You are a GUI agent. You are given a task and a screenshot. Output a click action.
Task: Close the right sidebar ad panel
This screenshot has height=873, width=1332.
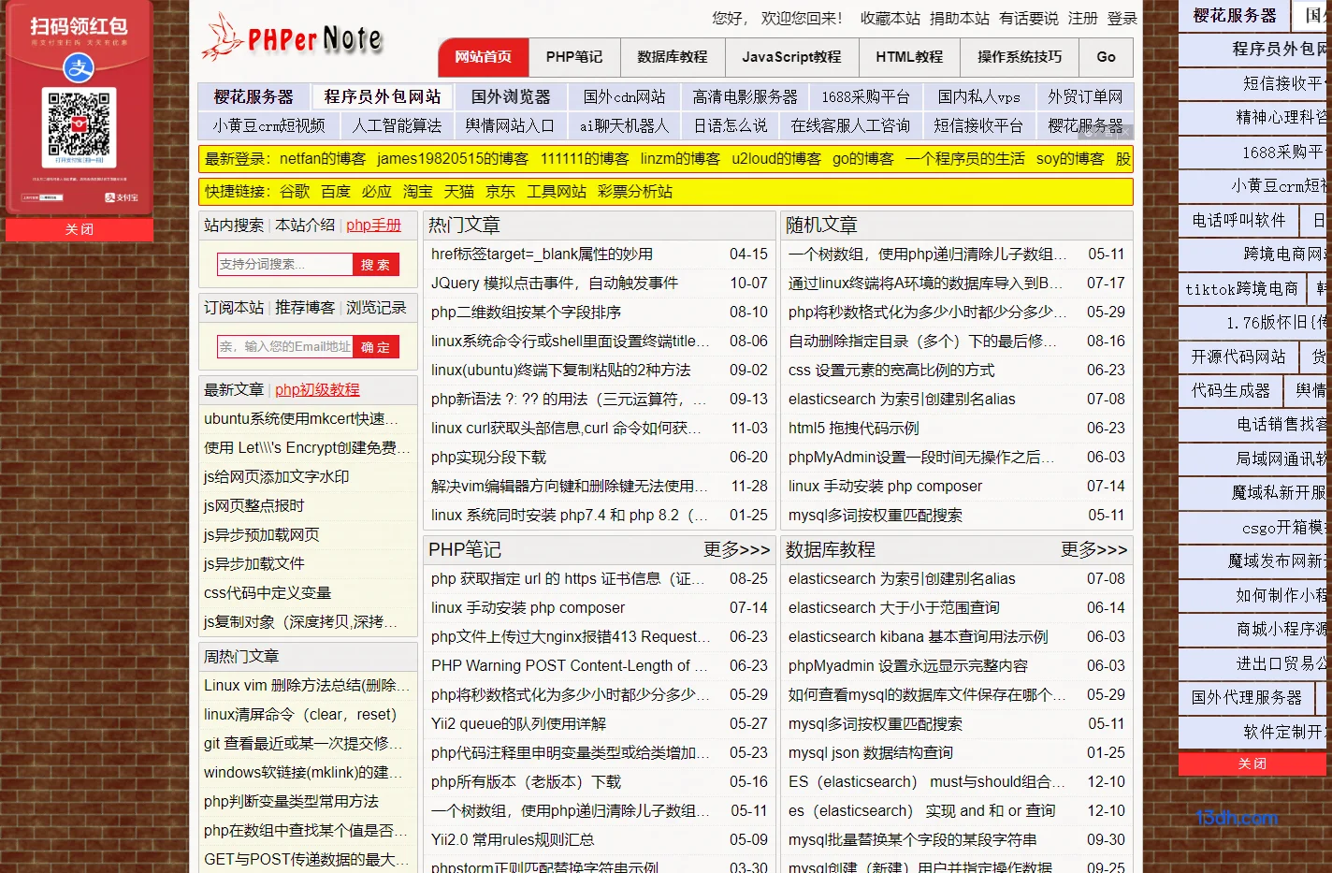[x=1252, y=764]
